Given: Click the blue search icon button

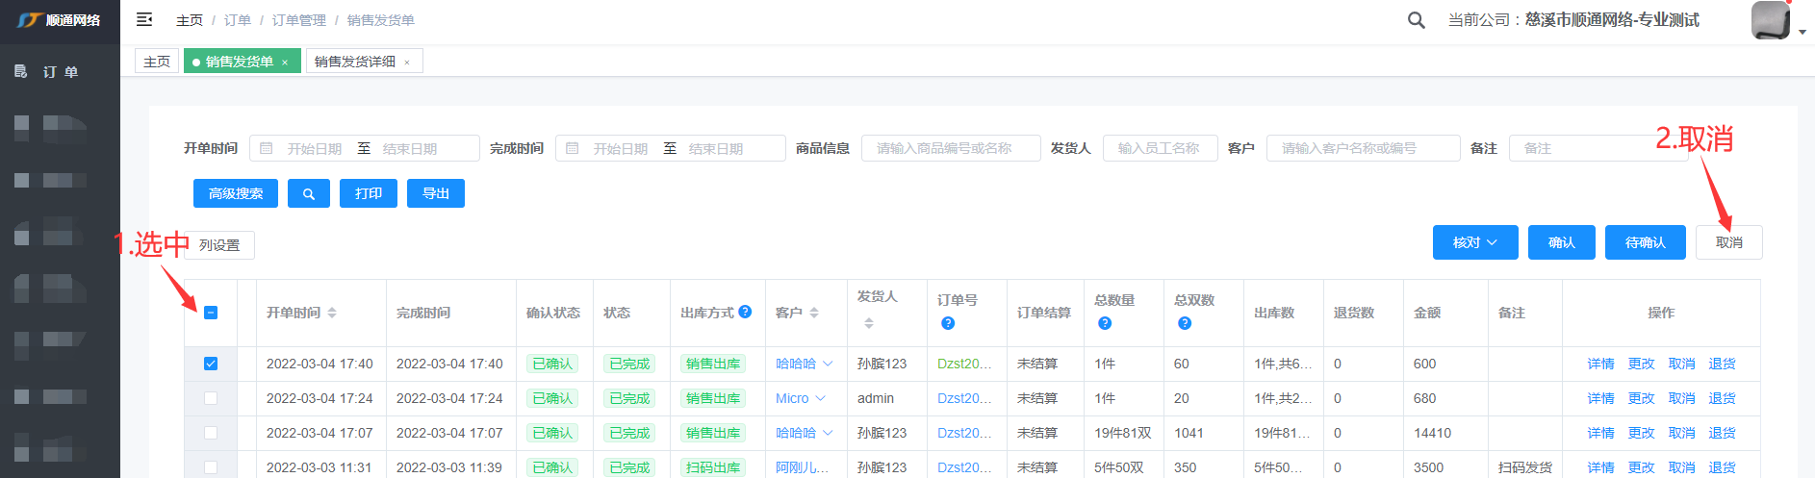Looking at the screenshot, I should coord(309,193).
